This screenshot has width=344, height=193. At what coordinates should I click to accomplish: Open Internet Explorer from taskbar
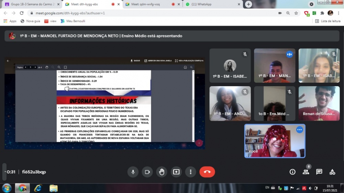38,188
